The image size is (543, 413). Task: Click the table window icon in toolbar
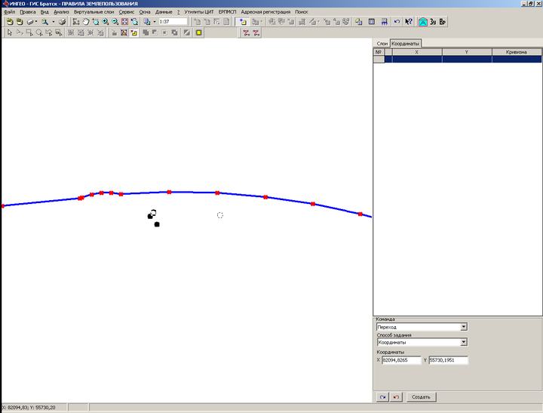[x=372, y=22]
